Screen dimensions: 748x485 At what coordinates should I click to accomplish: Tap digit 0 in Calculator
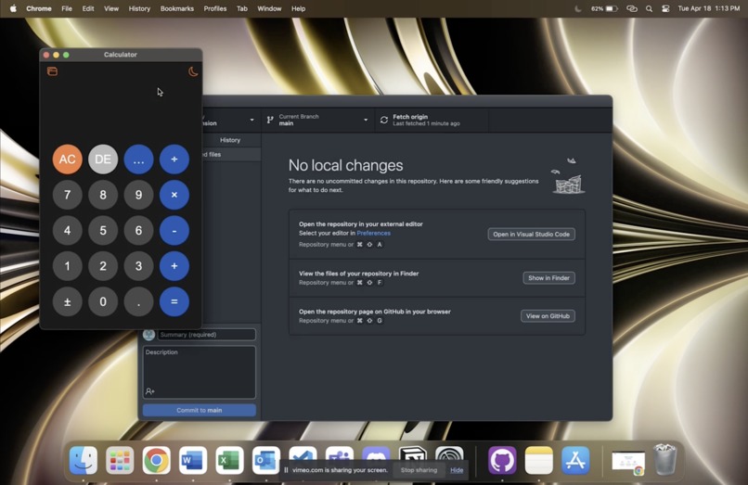click(103, 301)
